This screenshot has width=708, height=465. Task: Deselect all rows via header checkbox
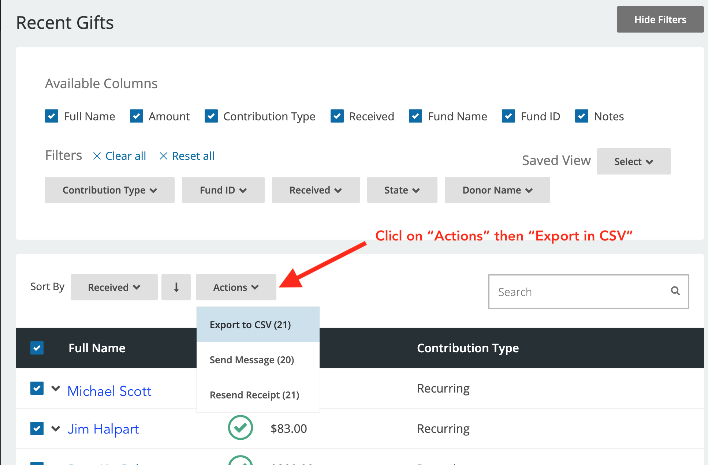coord(37,348)
